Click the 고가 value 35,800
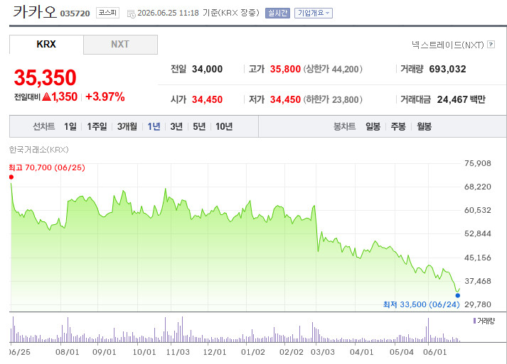This screenshot has width=507, height=364. (286, 69)
